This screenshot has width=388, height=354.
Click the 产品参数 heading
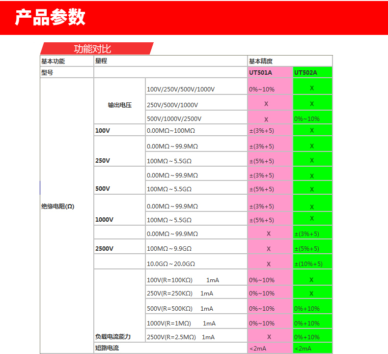click(50, 17)
